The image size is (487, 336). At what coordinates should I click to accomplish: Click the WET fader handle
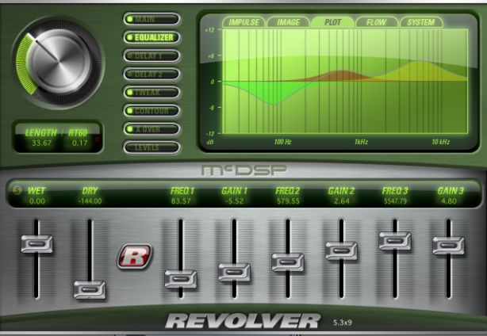(36, 244)
